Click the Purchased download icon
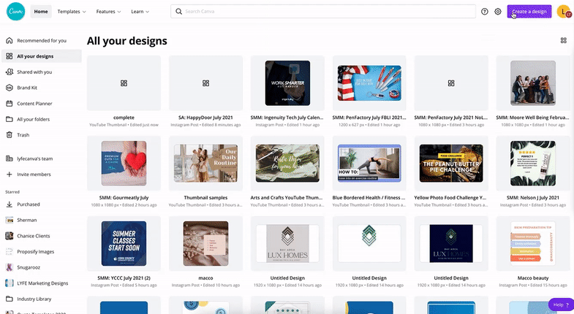Image resolution: width=574 pixels, height=314 pixels. (x=10, y=204)
